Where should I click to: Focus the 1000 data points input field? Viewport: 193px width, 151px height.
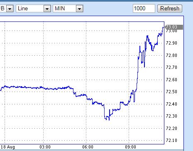pyautogui.click(x=144, y=9)
